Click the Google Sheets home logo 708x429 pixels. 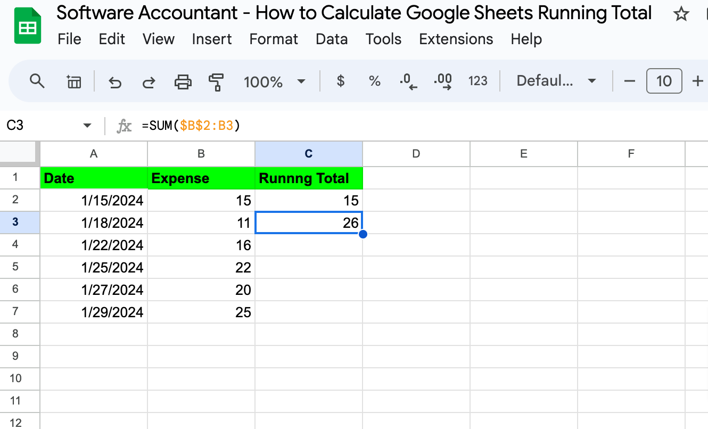pos(28,26)
